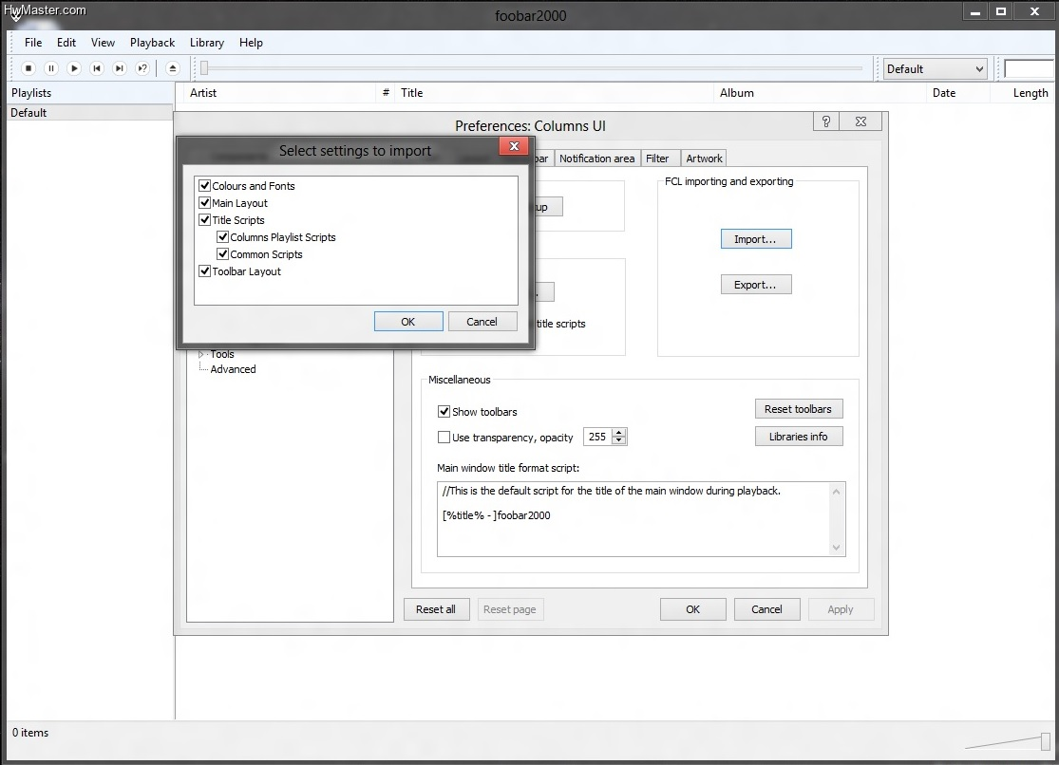Viewport: 1059px width, 765px height.
Task: Select the Default playlist in Playlists panel
Action: point(89,113)
